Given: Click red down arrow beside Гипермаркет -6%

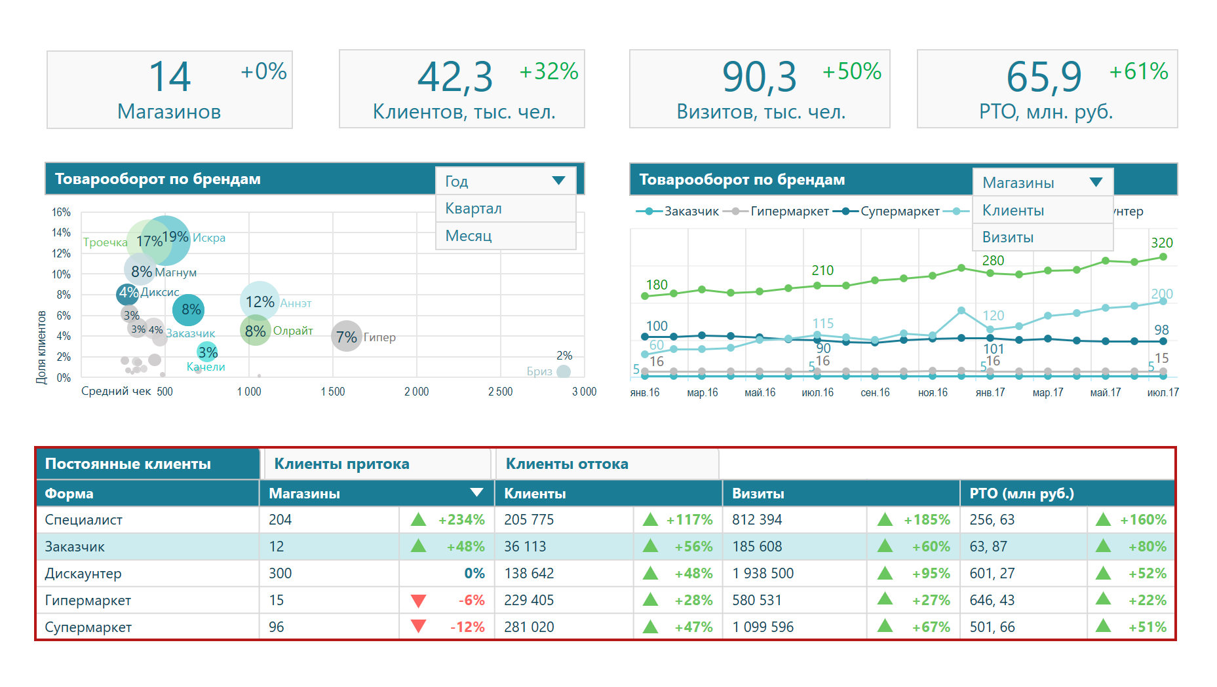Looking at the screenshot, I should click(418, 601).
